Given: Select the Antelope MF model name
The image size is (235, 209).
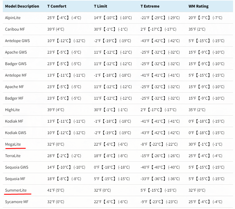Looking at the screenshot, I should 16,75.
